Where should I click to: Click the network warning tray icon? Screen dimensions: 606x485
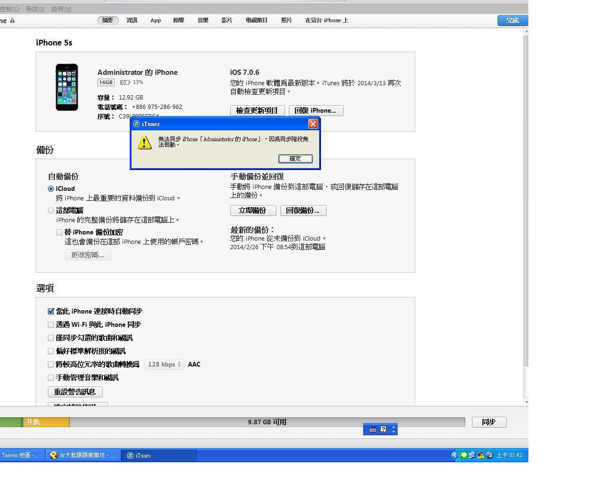point(481,455)
